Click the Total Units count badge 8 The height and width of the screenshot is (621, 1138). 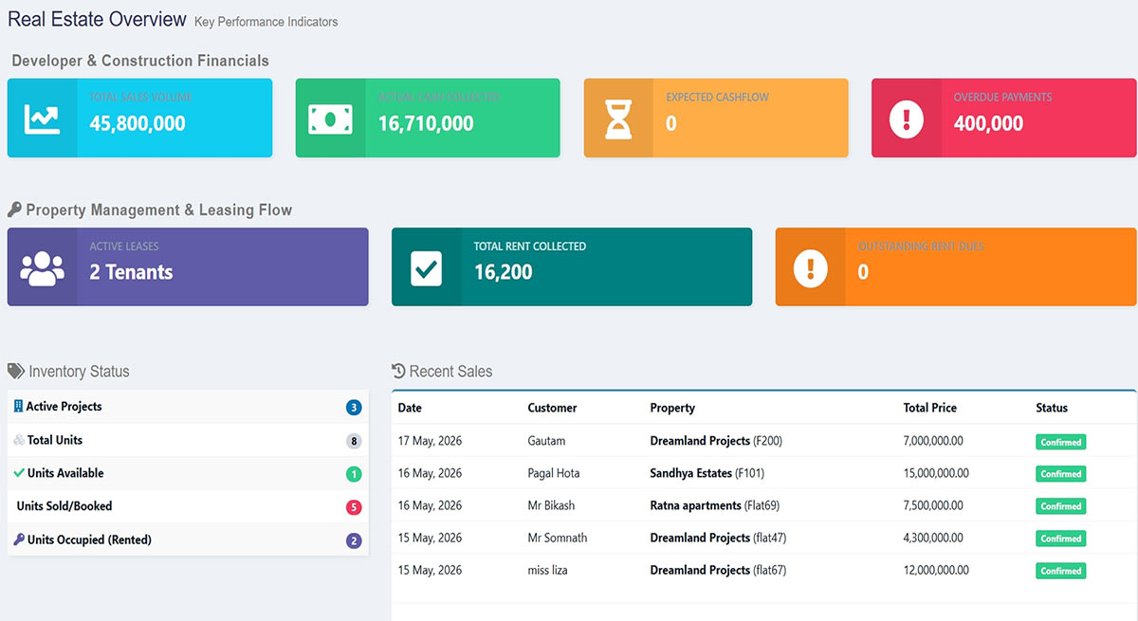354,441
